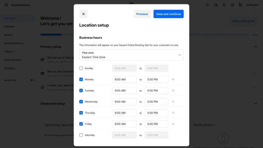Open Monday start time 9:00 AM field
This screenshot has width=263, height=148.
[x=124, y=79]
